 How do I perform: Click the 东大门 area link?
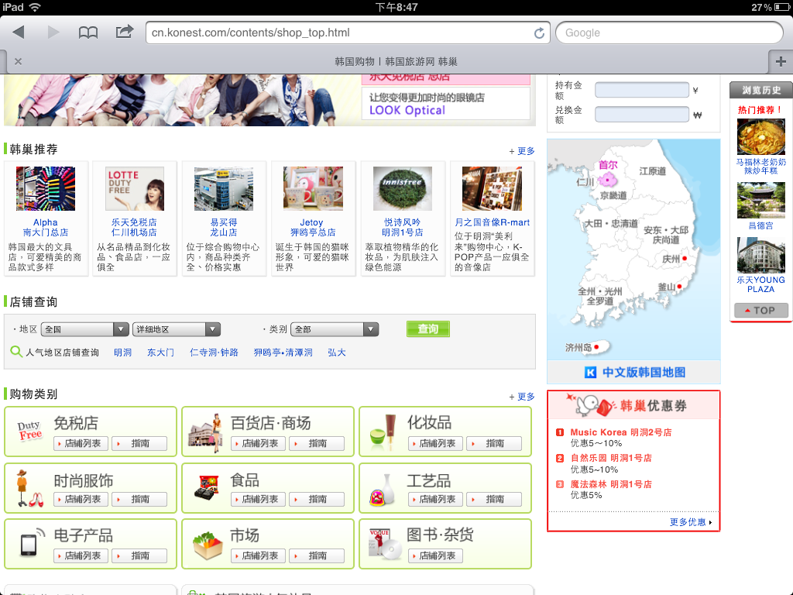tap(160, 353)
